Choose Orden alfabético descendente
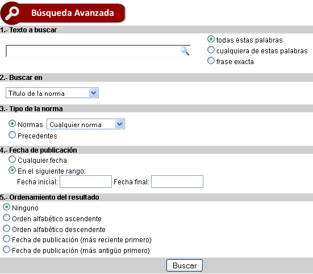The height and width of the screenshot is (274, 313). pos(7,229)
